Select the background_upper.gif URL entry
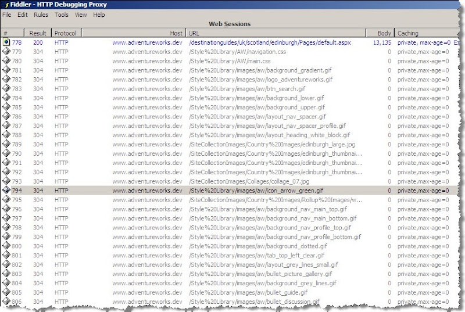The image size is (465, 312). 257,107
